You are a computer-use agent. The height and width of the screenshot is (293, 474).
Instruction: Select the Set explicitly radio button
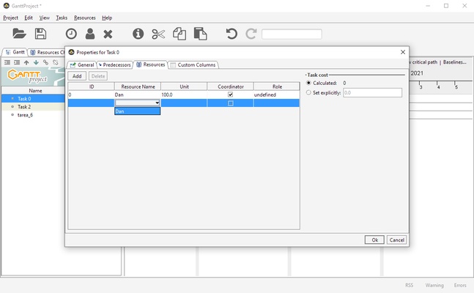[308, 92]
